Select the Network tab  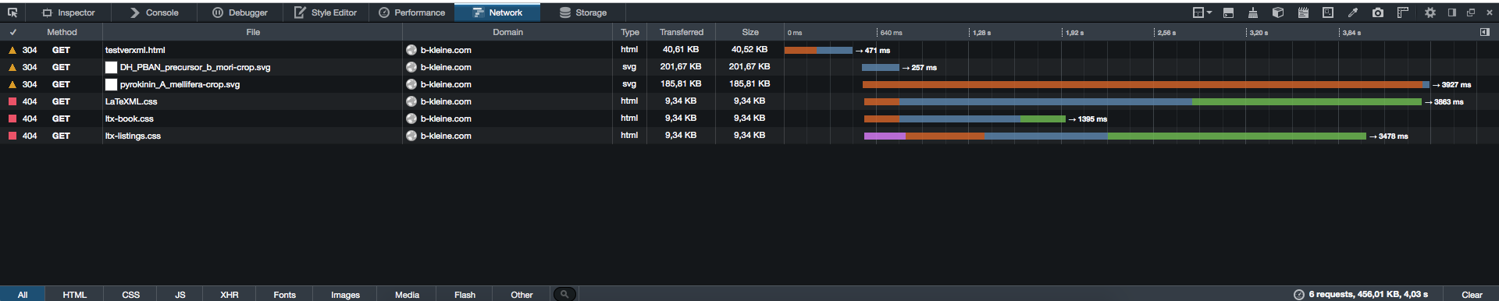point(497,12)
